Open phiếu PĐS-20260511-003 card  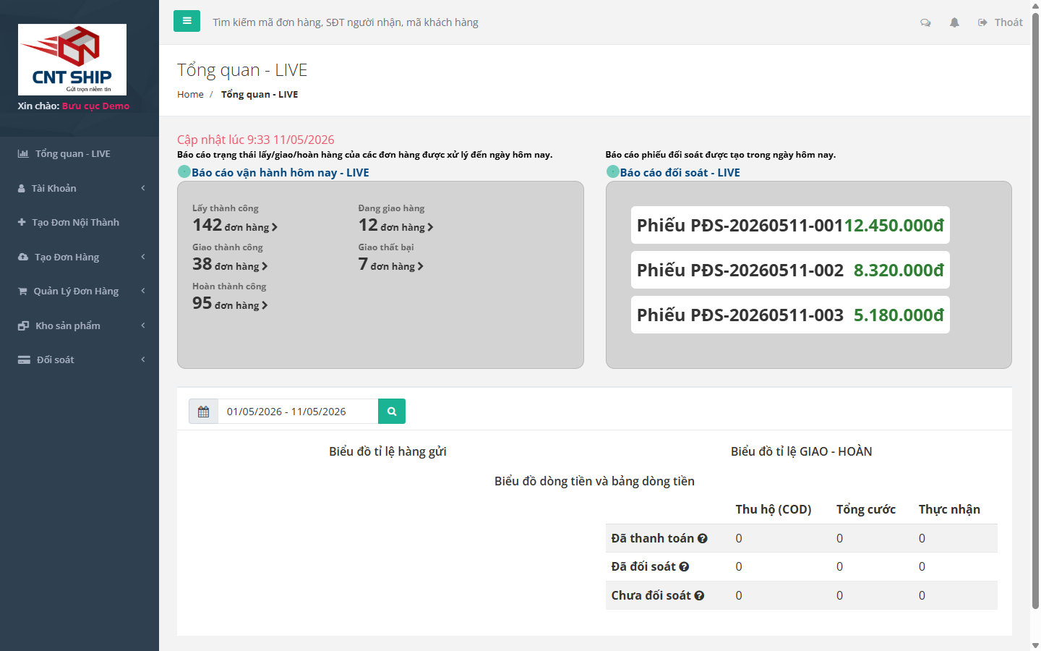790,315
